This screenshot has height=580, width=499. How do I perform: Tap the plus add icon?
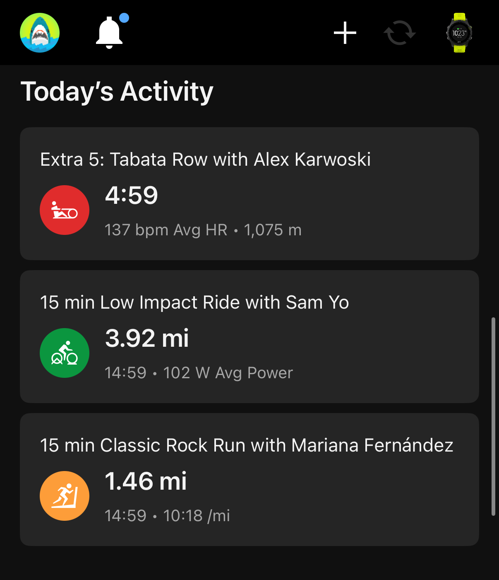345,33
